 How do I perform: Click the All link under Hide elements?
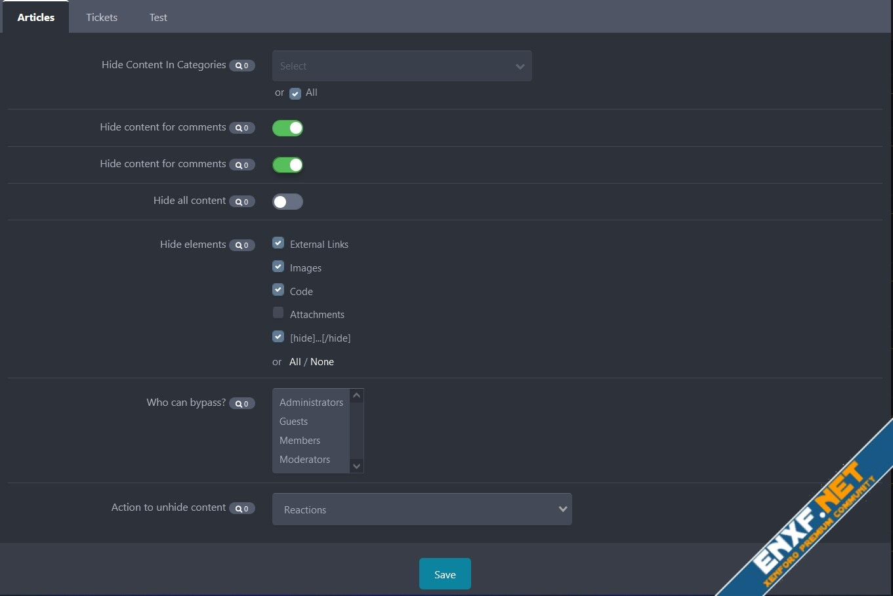point(295,362)
